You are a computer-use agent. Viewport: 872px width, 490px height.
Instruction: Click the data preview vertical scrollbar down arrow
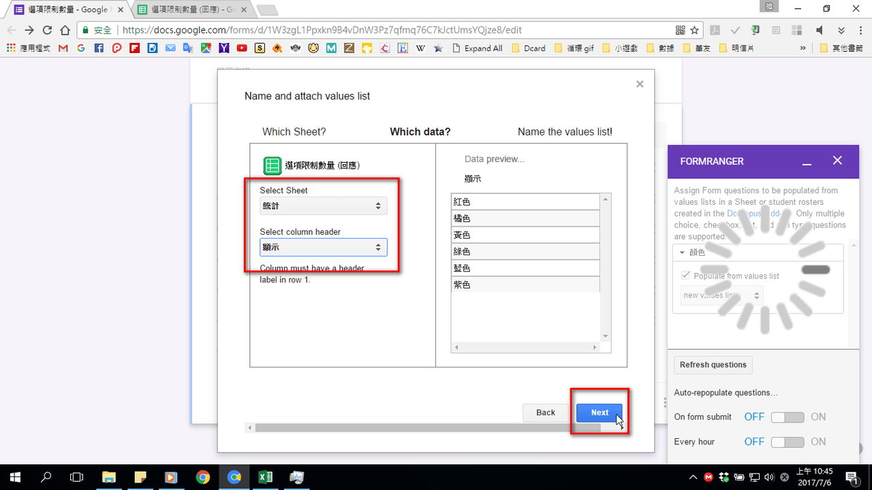[605, 336]
